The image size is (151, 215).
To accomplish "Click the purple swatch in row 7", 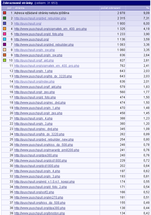I will click(x=5, y=44).
